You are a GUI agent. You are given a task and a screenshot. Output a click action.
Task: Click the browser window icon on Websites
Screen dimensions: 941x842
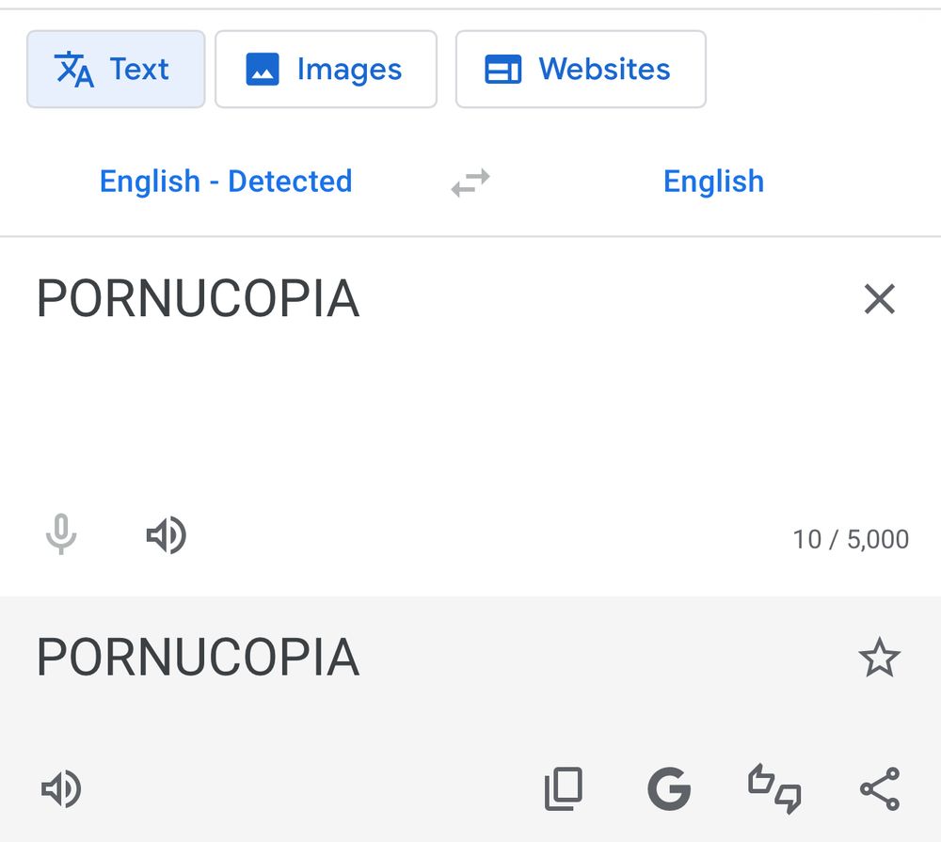(x=502, y=70)
